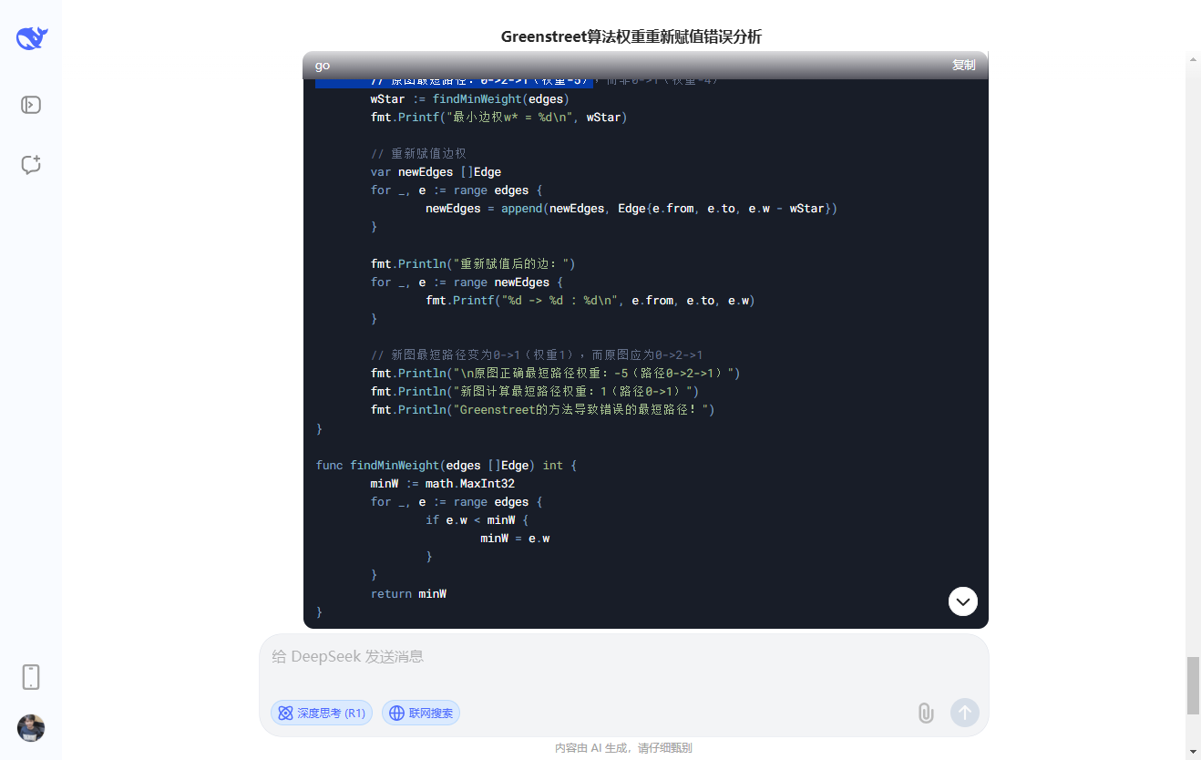Click the scrollbar down arrow
The height and width of the screenshot is (760, 1201).
click(x=1193, y=752)
